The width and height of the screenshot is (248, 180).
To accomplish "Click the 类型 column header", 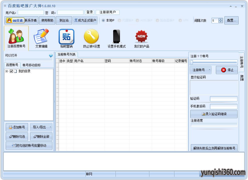I will [70, 61].
